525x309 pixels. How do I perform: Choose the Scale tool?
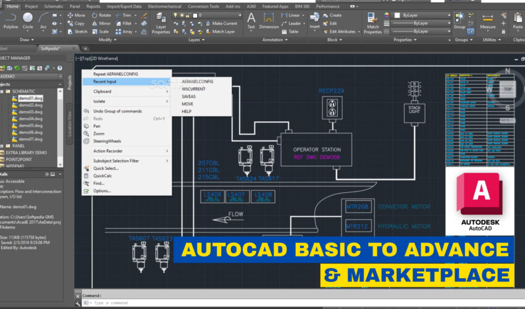click(100, 32)
